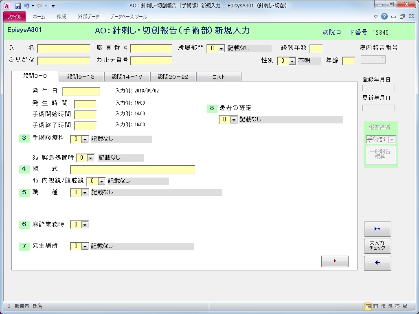
Task: Click the 発生日 date input field
Action: coord(81,91)
